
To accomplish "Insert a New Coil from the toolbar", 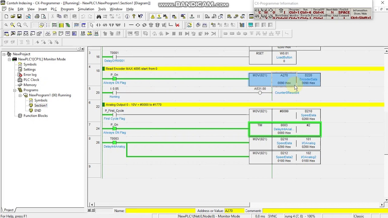I will pyautogui.click(x=138, y=25).
